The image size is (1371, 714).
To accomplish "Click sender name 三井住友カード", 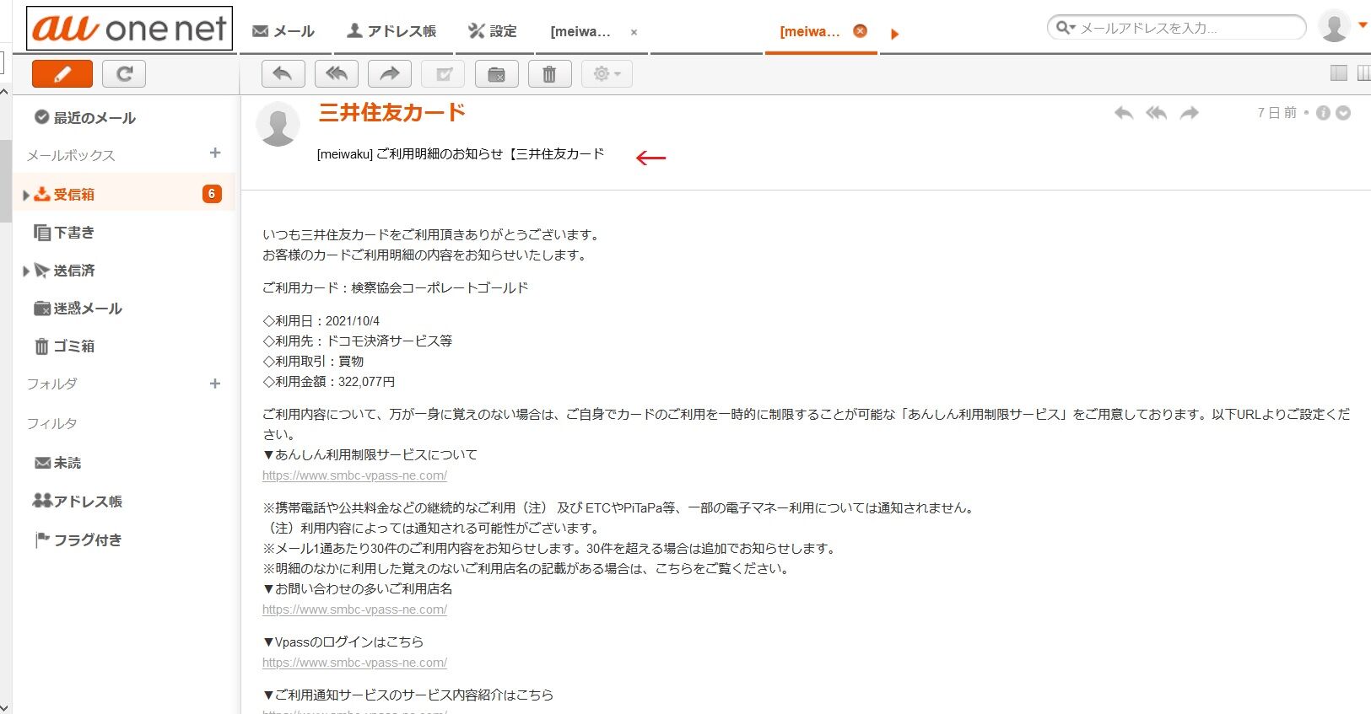I will 392,112.
